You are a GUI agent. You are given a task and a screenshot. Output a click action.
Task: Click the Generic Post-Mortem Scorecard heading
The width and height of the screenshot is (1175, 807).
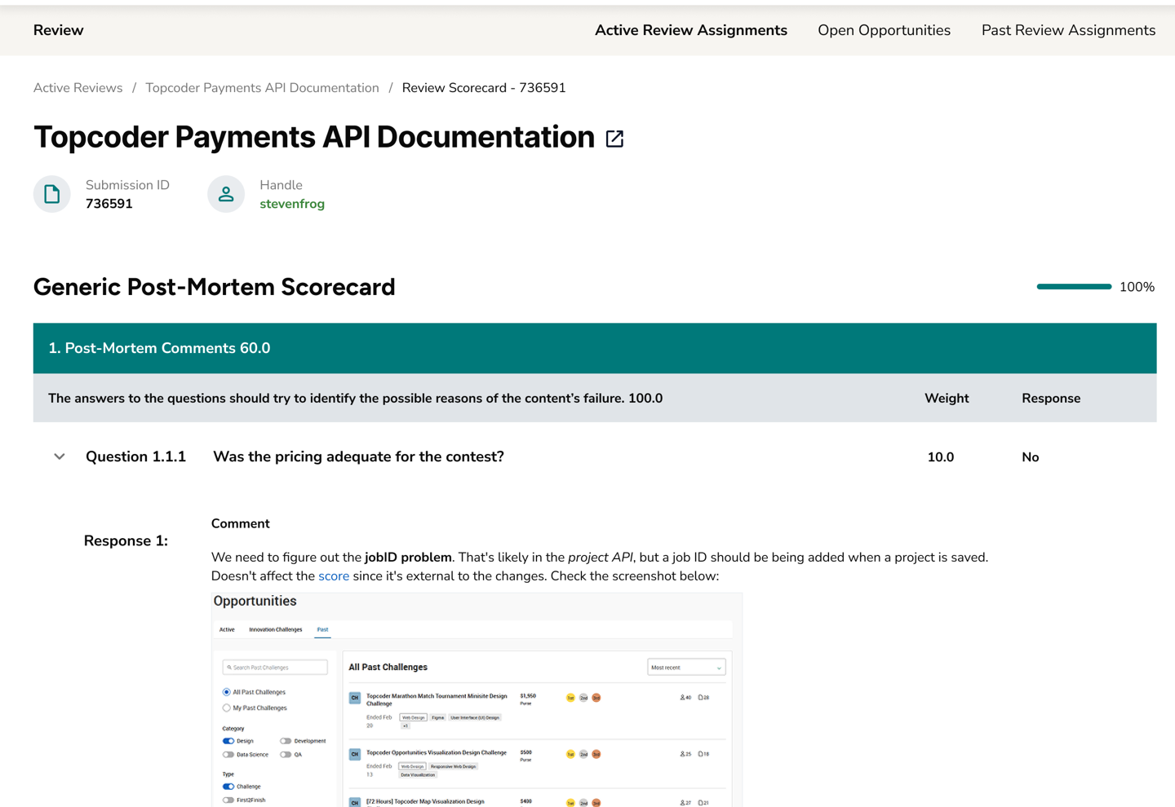(x=214, y=287)
